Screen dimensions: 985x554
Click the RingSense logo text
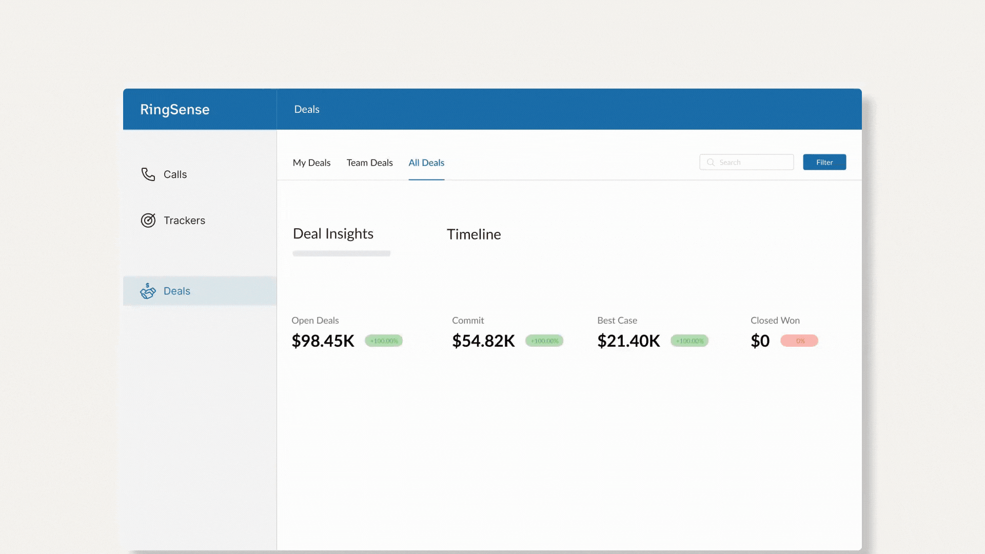click(174, 109)
